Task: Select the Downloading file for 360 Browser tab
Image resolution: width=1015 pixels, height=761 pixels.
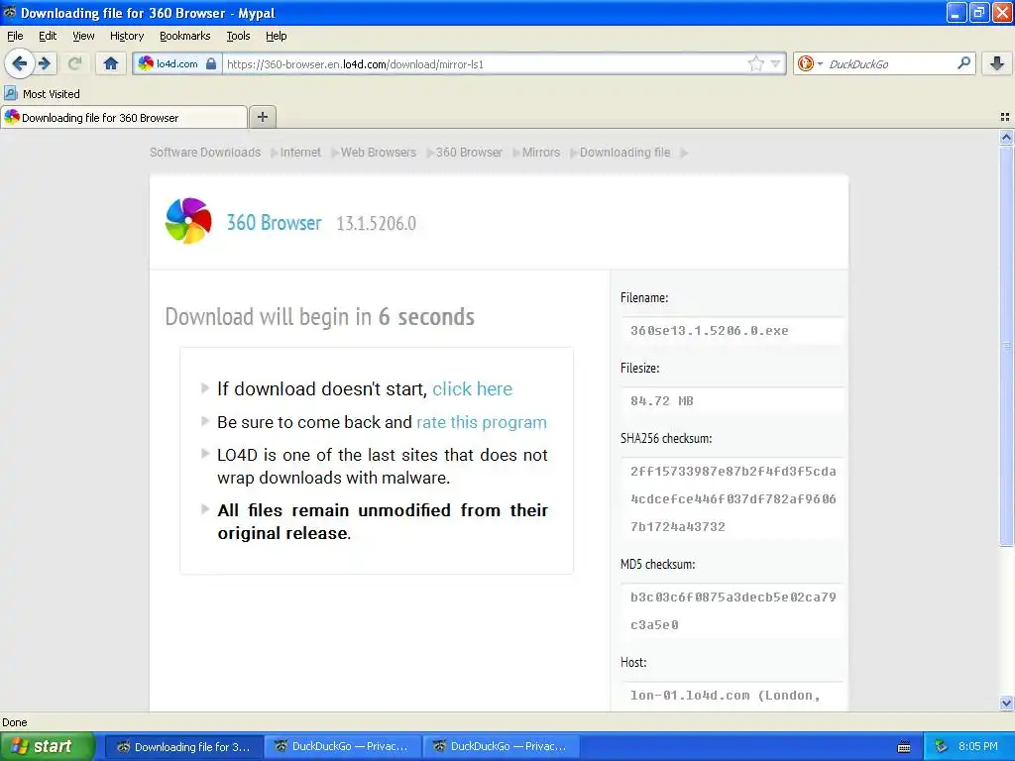Action: tap(124, 117)
